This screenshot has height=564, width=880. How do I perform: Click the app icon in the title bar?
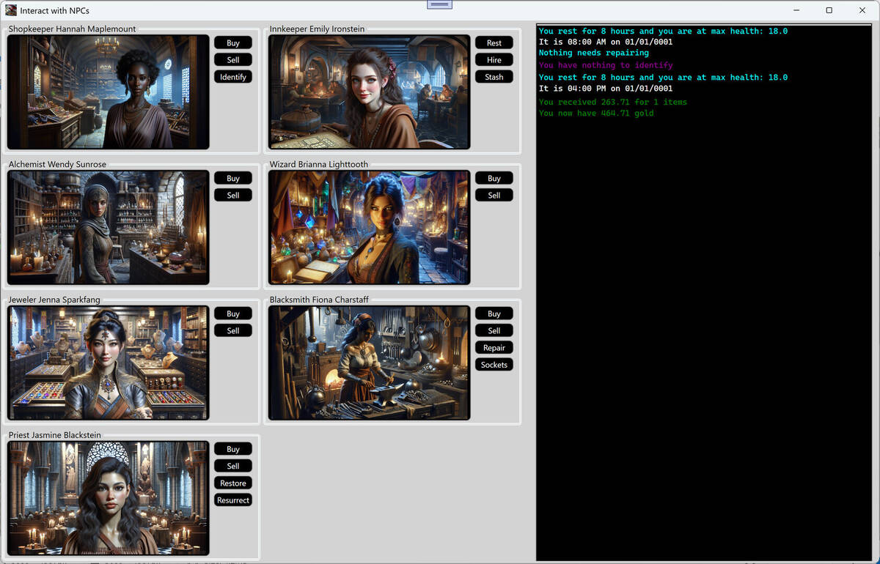[x=11, y=10]
